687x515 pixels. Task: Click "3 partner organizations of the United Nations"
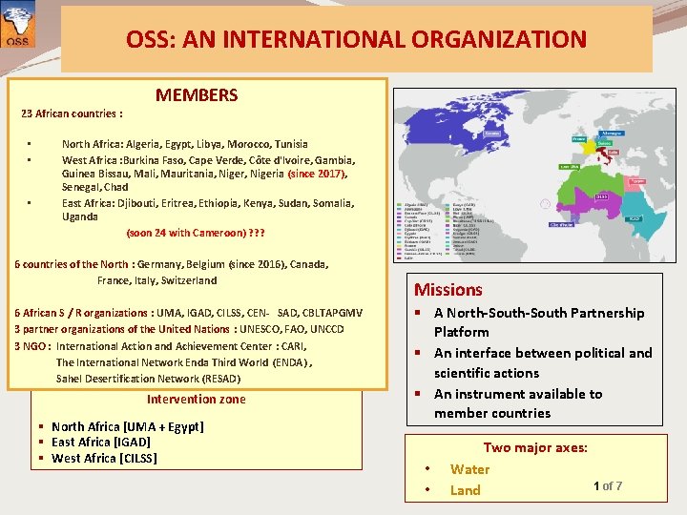pos(122,329)
